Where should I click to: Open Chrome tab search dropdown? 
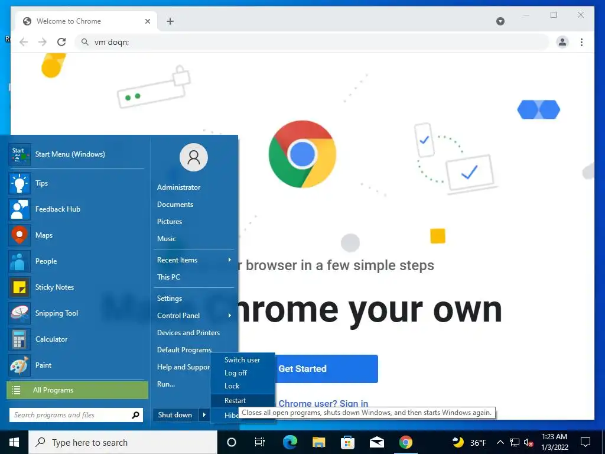[x=500, y=21]
